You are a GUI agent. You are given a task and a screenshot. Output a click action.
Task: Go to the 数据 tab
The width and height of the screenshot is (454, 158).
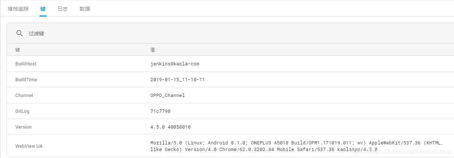(85, 9)
